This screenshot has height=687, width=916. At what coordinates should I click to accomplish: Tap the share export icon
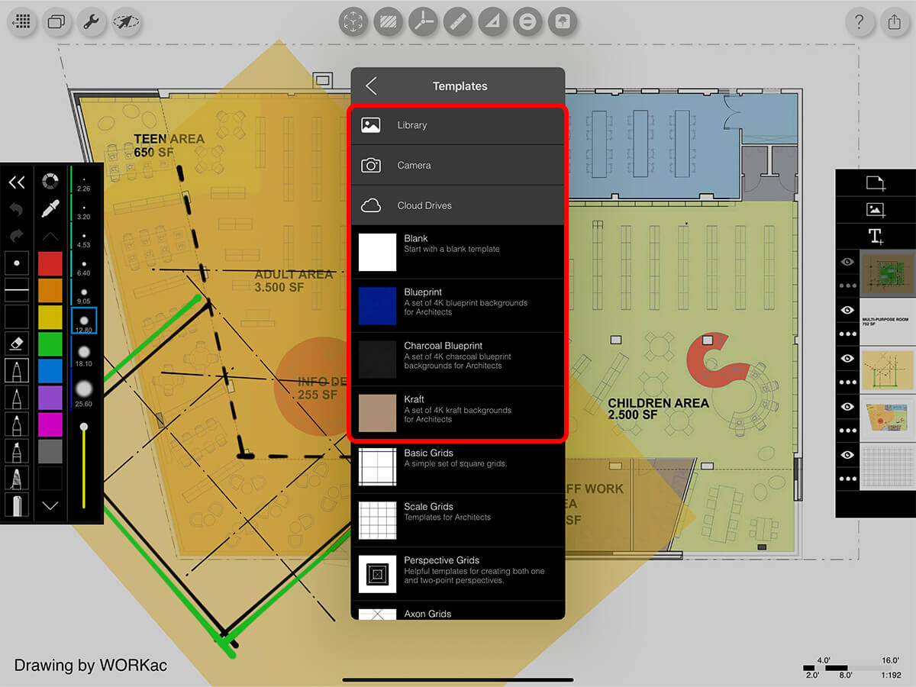coord(895,22)
